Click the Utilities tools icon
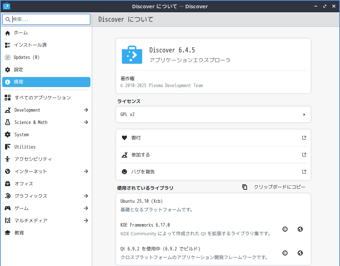The height and width of the screenshot is (266, 340). click(x=8, y=147)
